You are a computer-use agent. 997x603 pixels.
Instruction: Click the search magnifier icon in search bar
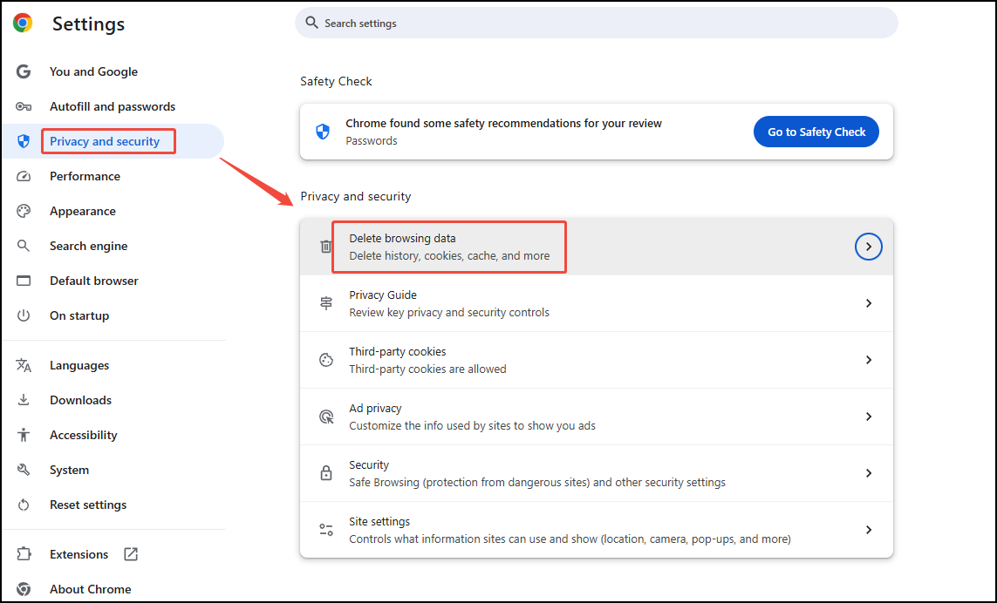[x=311, y=23]
